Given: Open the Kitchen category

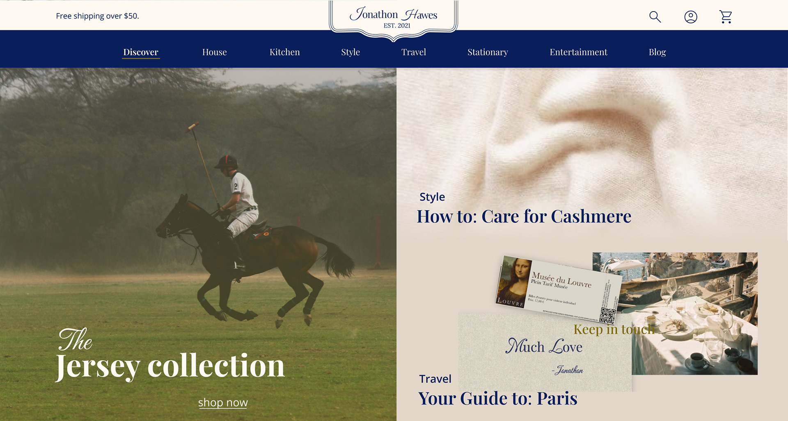Looking at the screenshot, I should pos(284,52).
